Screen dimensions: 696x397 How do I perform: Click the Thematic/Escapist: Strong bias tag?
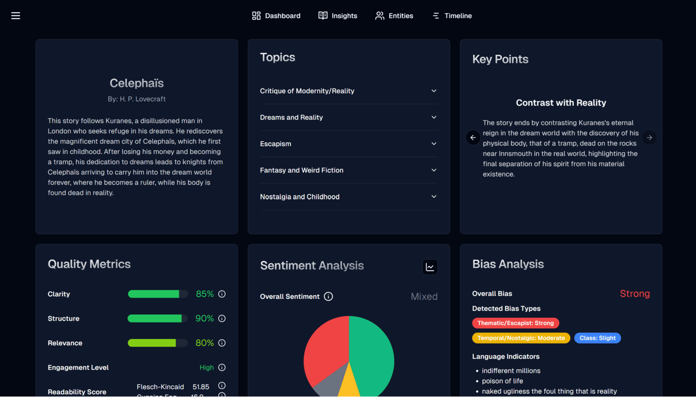[x=515, y=323]
